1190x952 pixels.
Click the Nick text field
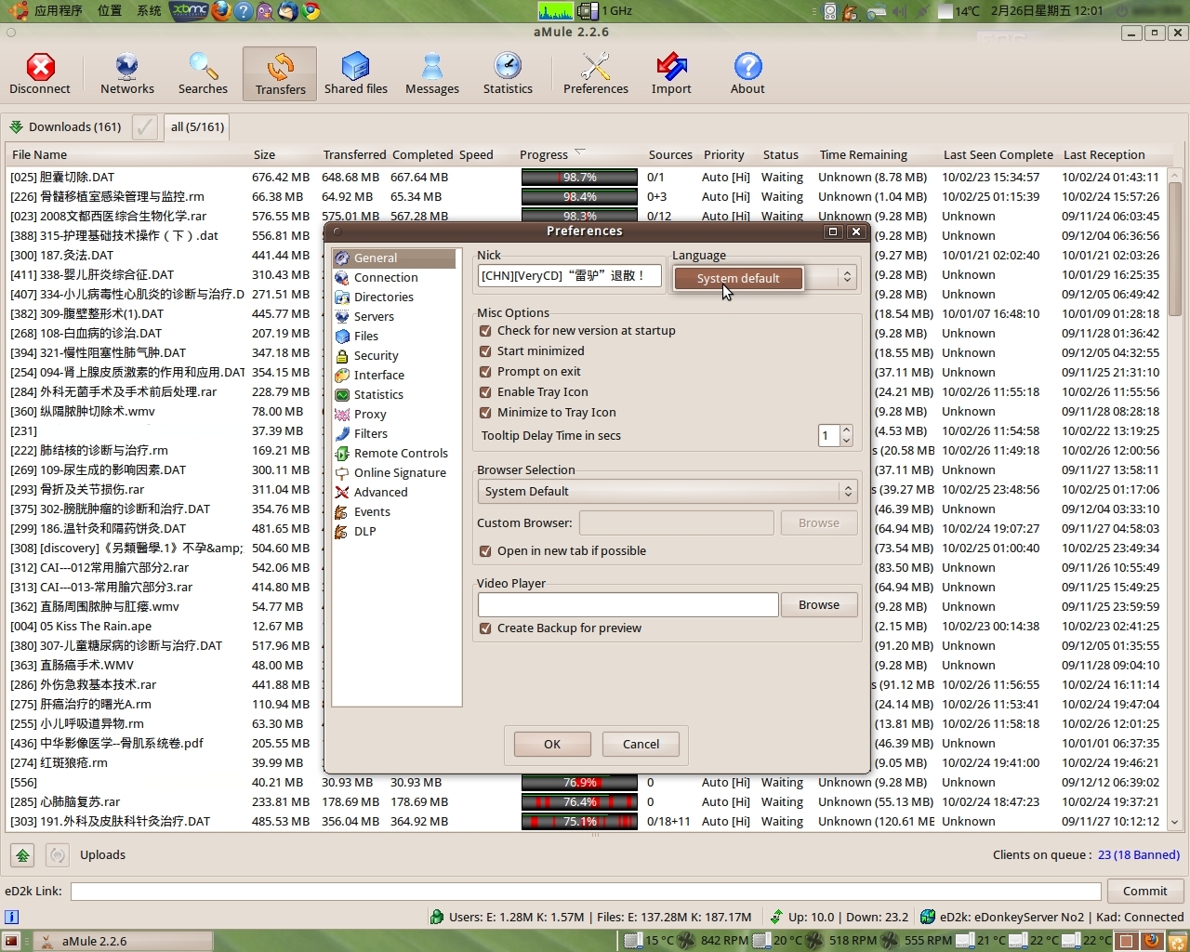pyautogui.click(x=569, y=275)
